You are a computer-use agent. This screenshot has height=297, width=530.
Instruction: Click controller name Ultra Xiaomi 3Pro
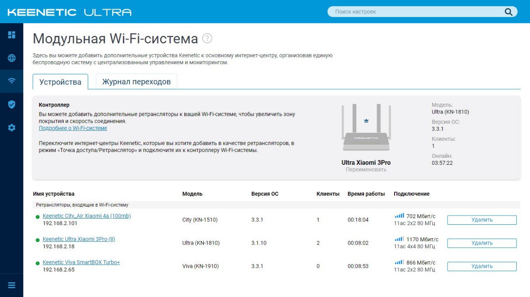pyautogui.click(x=366, y=162)
